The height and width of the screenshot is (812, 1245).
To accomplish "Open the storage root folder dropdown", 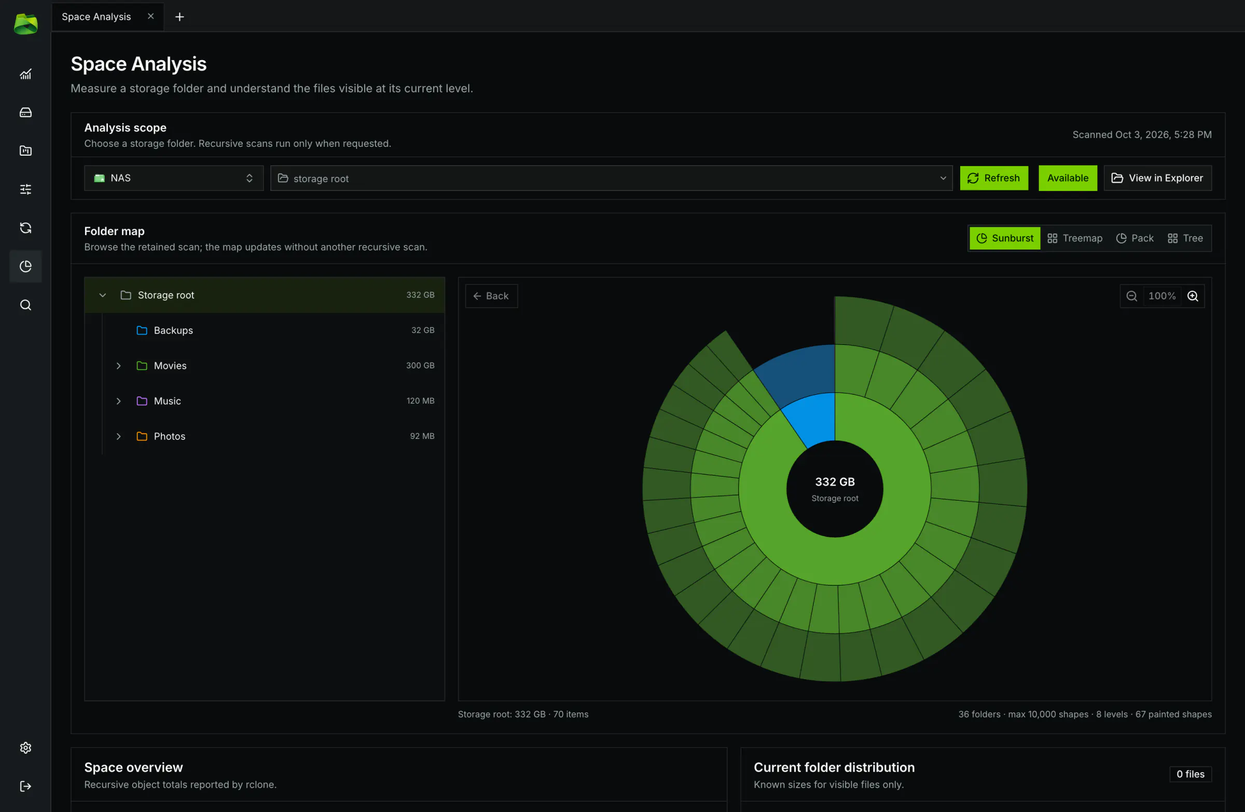I will coord(611,178).
